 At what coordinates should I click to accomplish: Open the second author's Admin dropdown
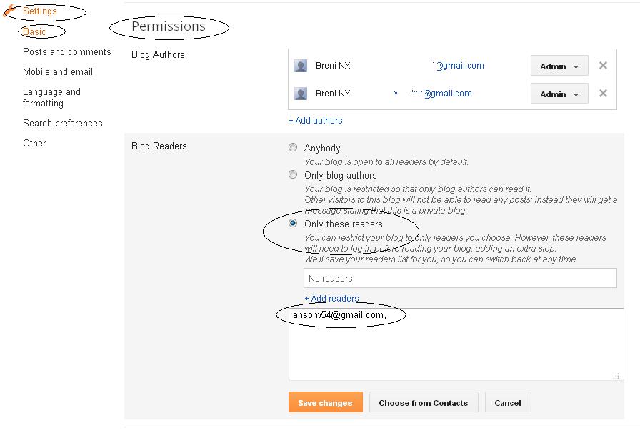[559, 94]
